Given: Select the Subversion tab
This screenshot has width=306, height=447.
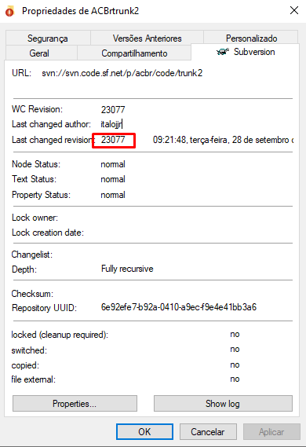Looking at the screenshot, I should click(246, 52).
